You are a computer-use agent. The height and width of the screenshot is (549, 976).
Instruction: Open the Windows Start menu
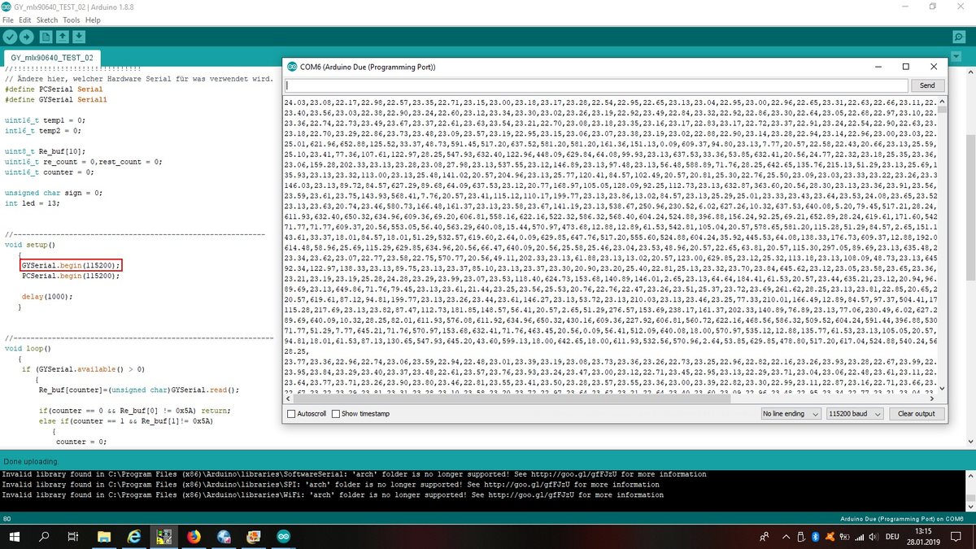[15, 537]
